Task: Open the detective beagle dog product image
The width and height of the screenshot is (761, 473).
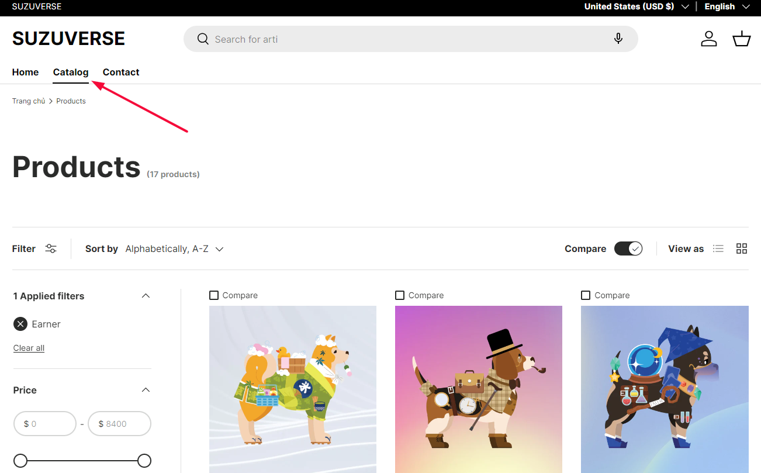Action: pos(479,389)
